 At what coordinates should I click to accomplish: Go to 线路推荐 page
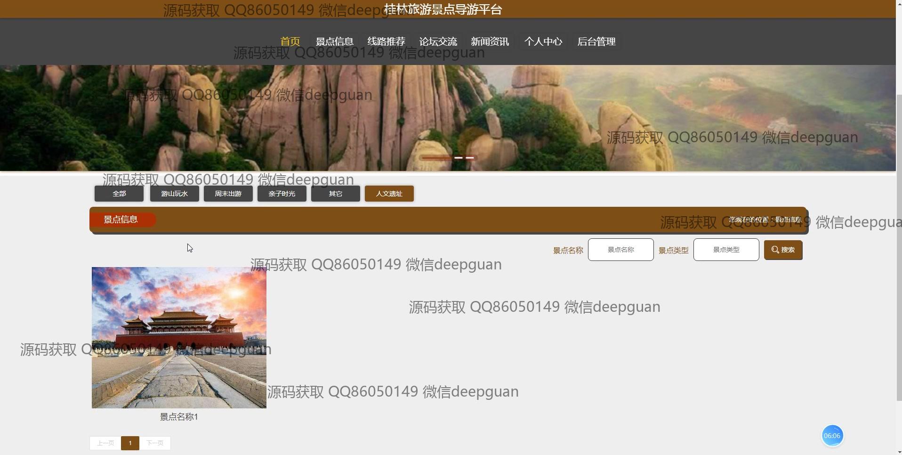tap(386, 41)
